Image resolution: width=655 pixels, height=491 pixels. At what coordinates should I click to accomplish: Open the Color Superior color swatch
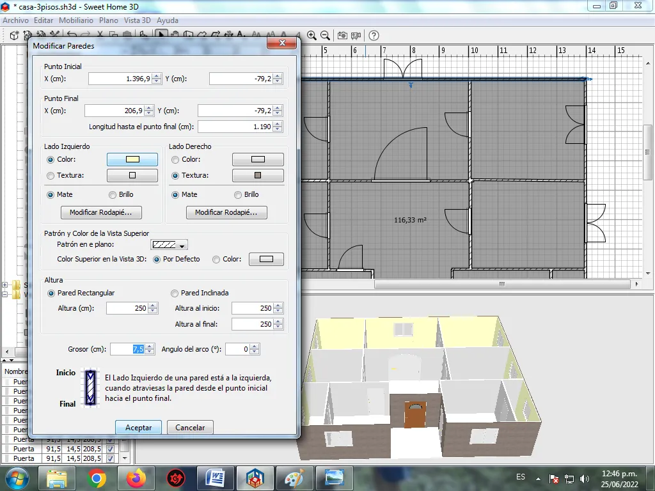click(x=266, y=260)
